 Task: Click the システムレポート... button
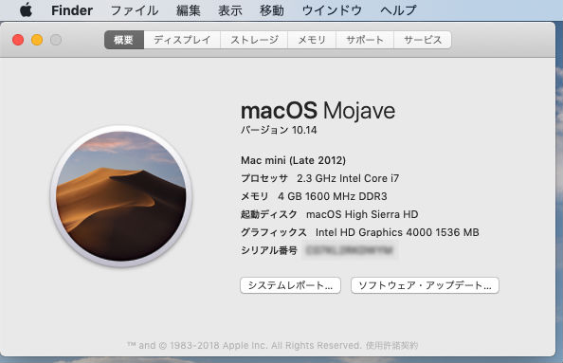pyautogui.click(x=290, y=285)
